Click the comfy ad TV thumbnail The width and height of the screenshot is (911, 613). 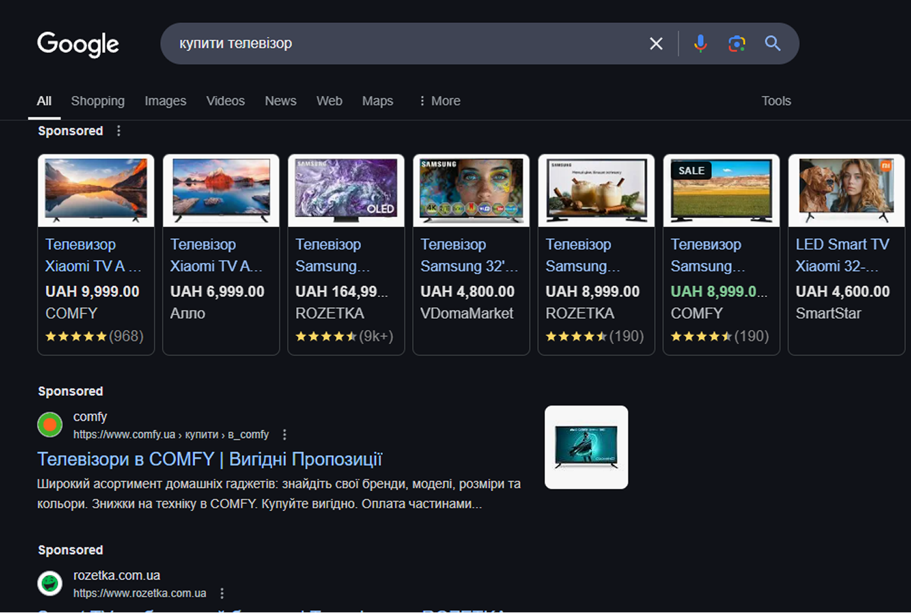coord(586,447)
